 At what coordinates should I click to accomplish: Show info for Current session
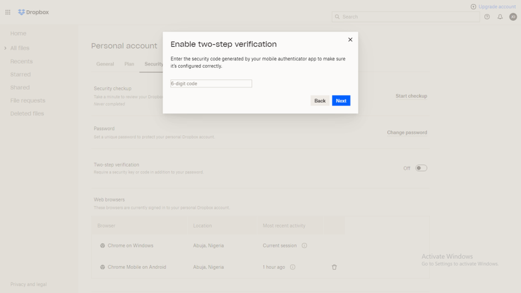coord(304,246)
